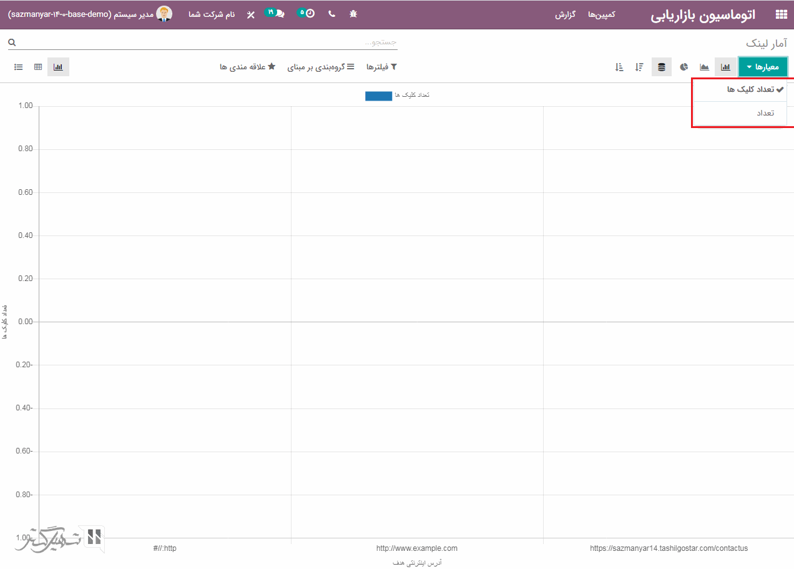Switch to the list view icon

pos(19,67)
